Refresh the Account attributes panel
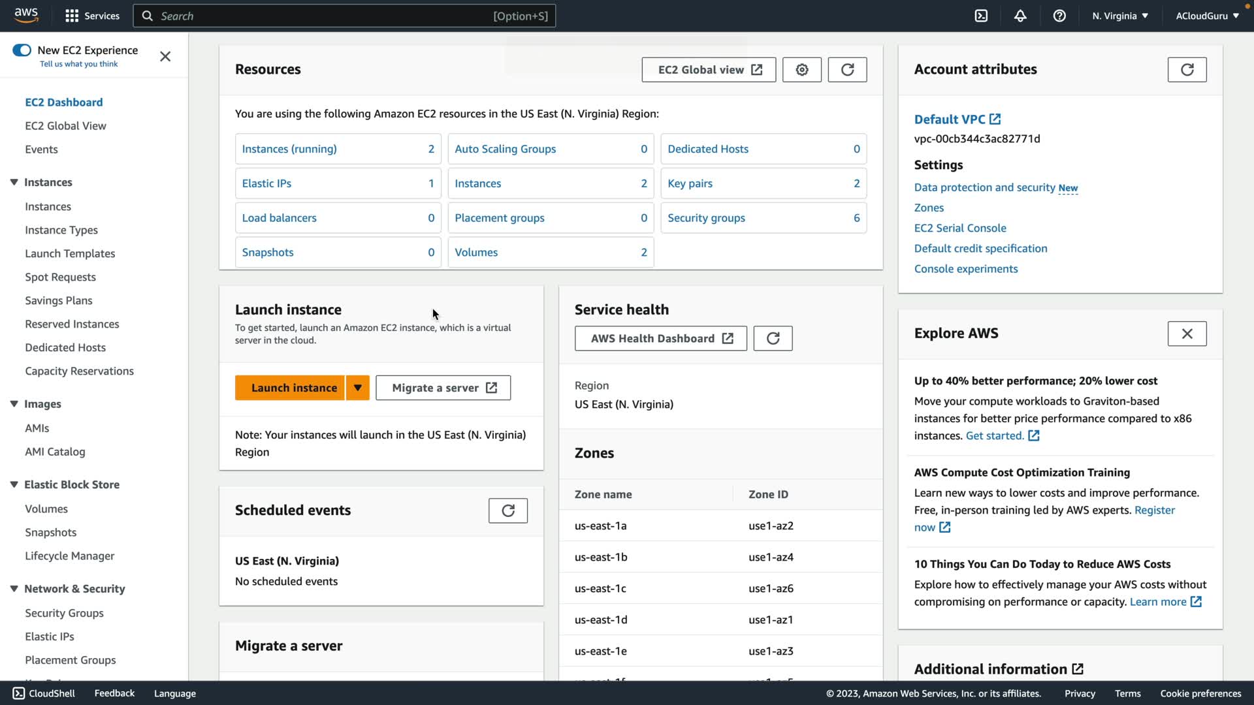The height and width of the screenshot is (705, 1254). pos(1187,70)
